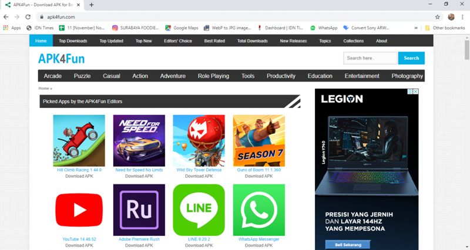This screenshot has height=250, width=470.
Task: Open the Apps shortcut in the bookmarks bar
Action: 12,28
